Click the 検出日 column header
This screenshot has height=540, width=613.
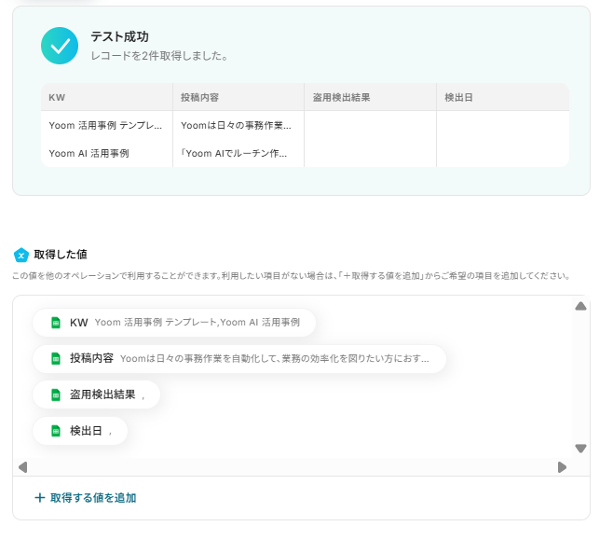503,97
